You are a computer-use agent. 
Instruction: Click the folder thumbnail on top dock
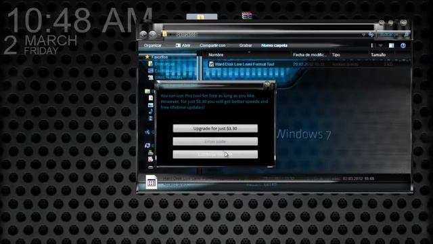pos(202,17)
